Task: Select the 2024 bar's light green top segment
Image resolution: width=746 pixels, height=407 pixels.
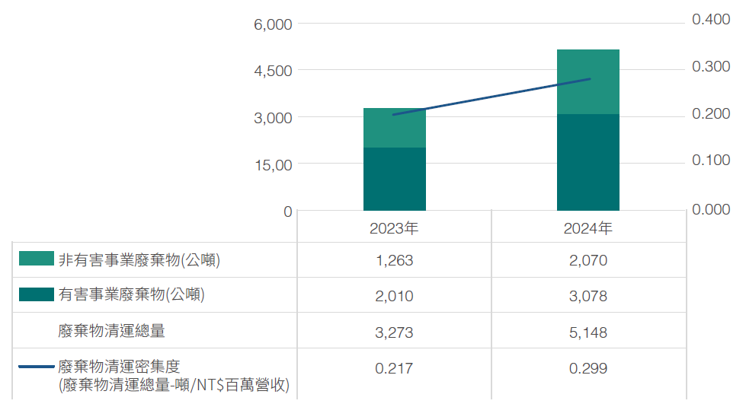Action: (588, 82)
